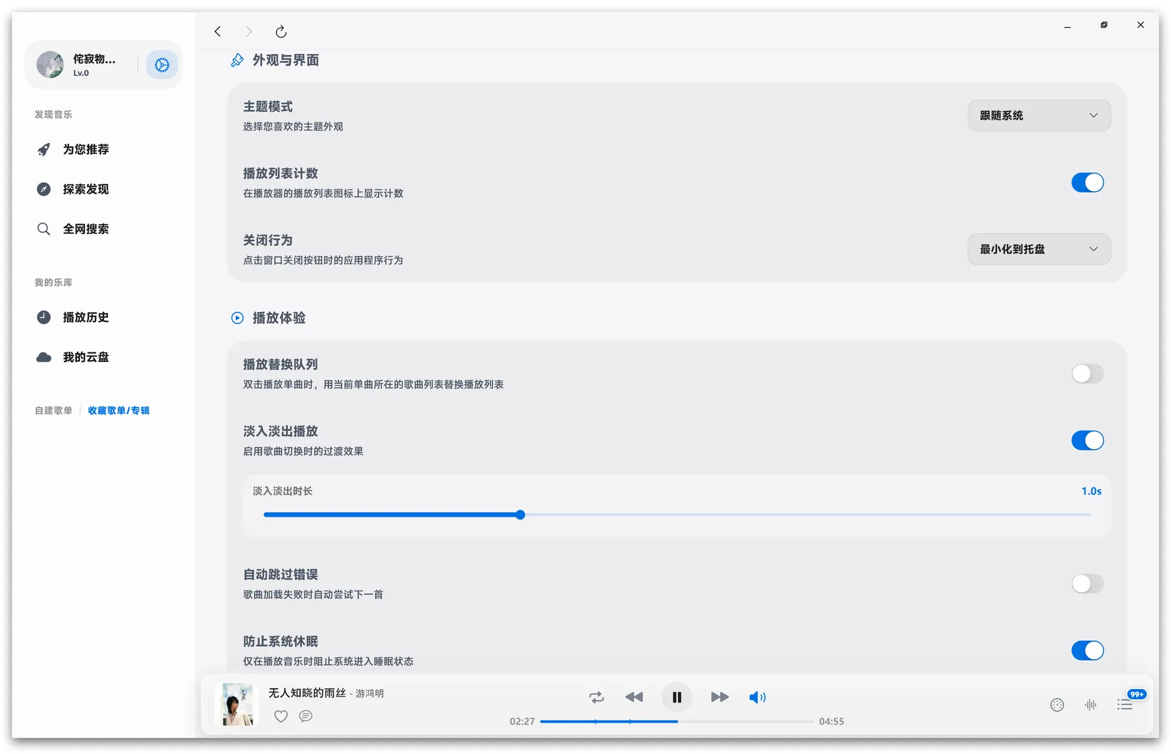Open the audio visualizer/equalizer icon
The width and height of the screenshot is (1171, 754).
1091,704
